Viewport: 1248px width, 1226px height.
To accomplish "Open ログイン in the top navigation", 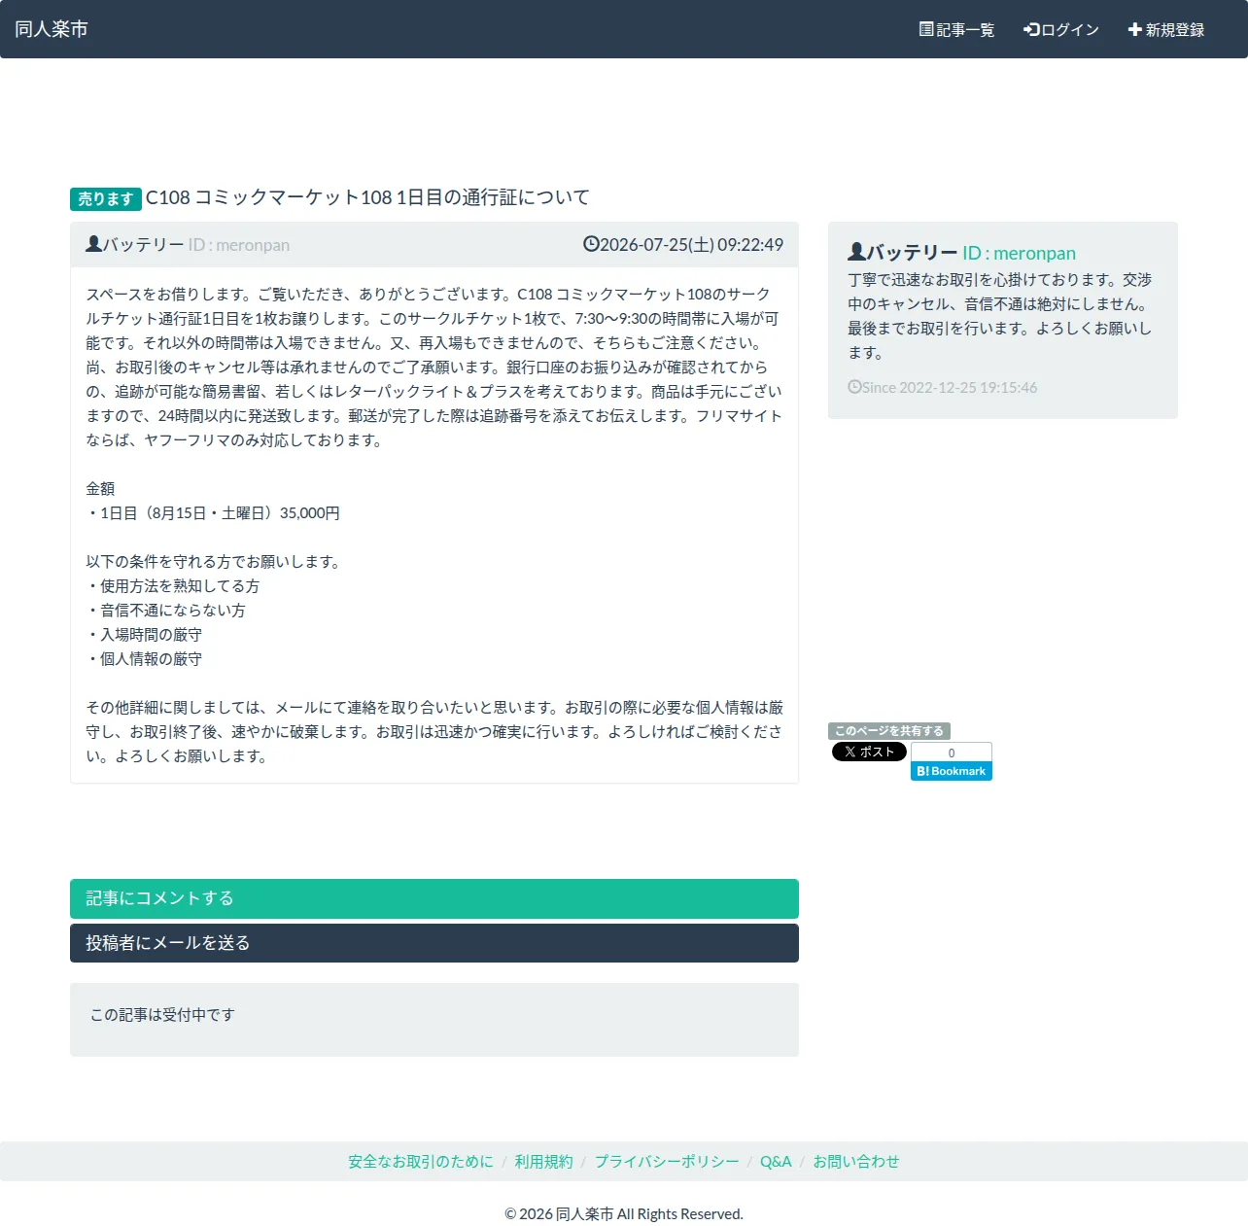I will tap(1061, 29).
